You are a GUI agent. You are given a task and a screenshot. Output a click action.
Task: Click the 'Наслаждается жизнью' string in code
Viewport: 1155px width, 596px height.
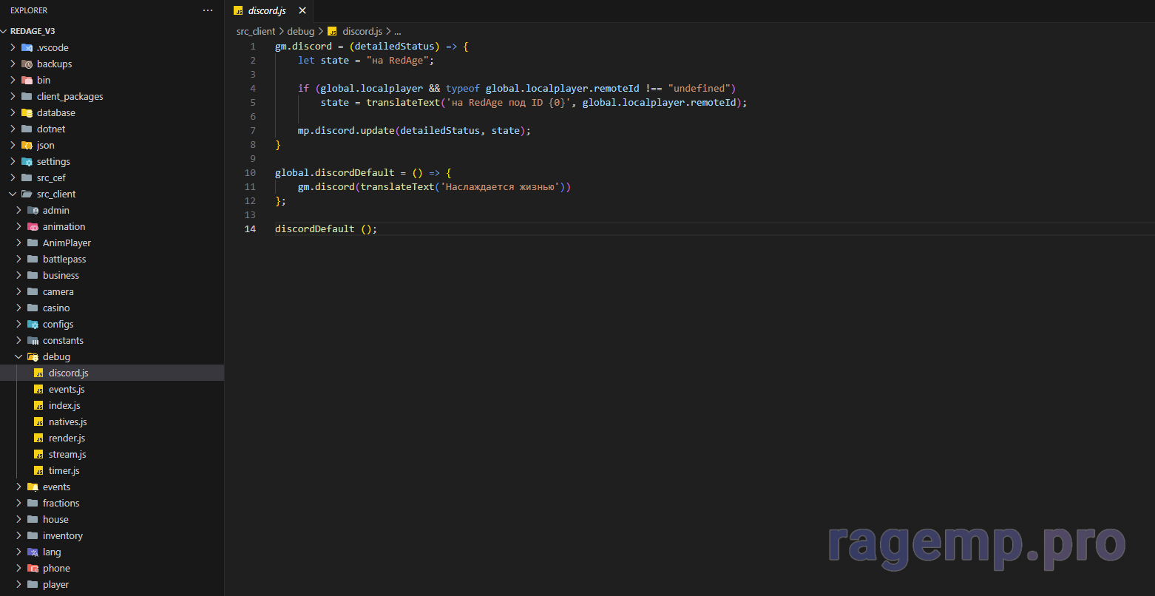[499, 186]
